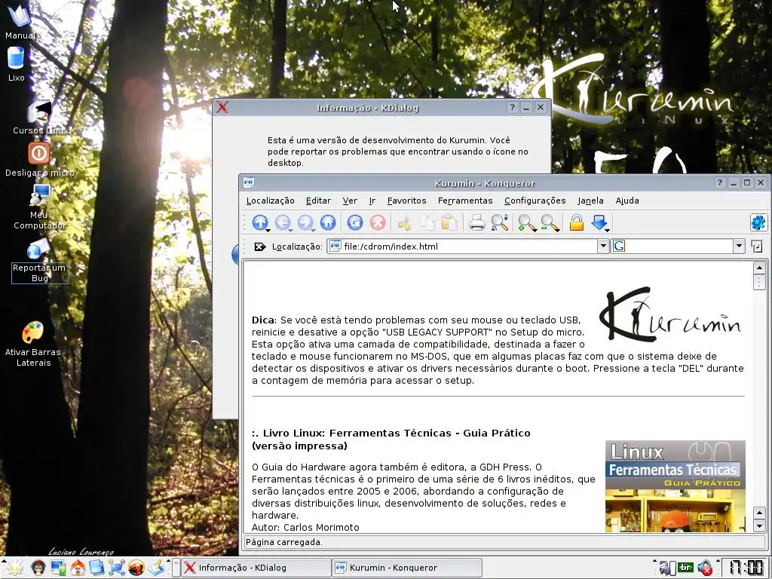Viewport: 772px width, 579px height.
Task: Click Ativar Barras Laterais palette icon
Action: (33, 344)
